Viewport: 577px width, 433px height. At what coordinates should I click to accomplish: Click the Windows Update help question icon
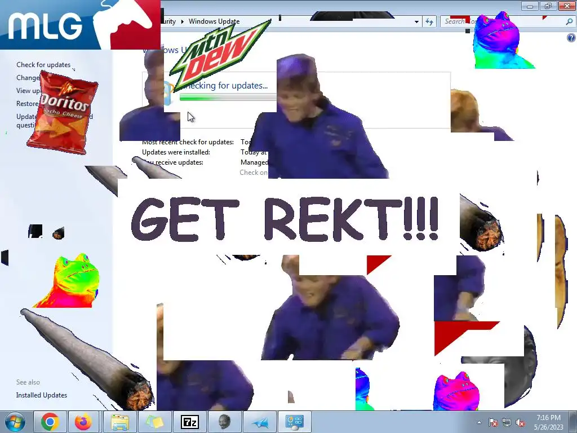(571, 38)
